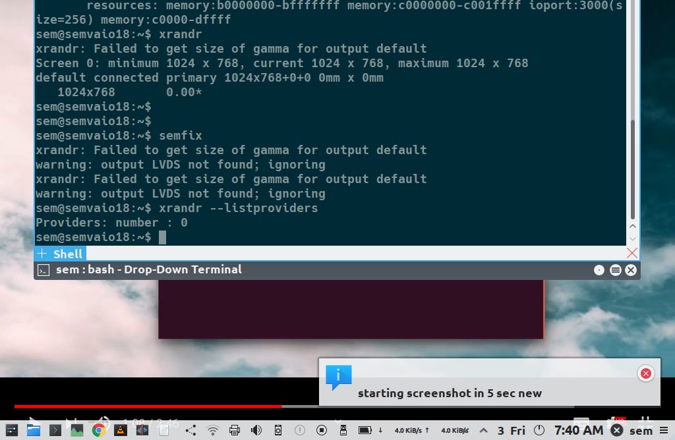Click the 'Screen 0: minimum 1024 x 768' line

281,63
